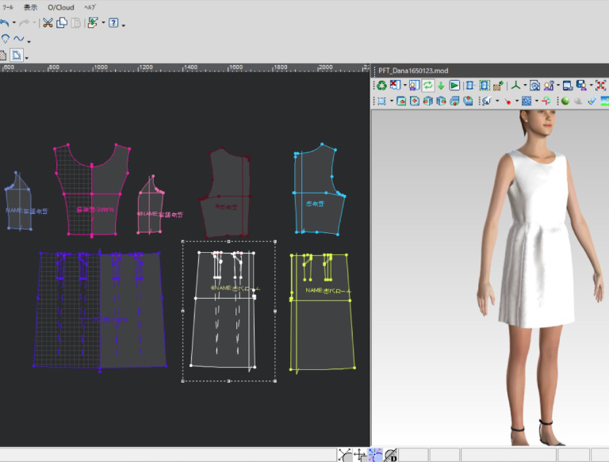Click the blue selection rectangle icon in 3D toolbar
Viewport: 609px width, 462px height.
click(381, 101)
